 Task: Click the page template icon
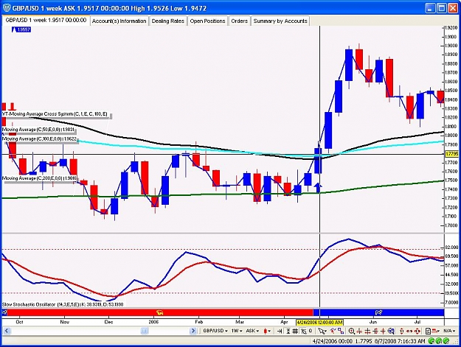tap(428, 331)
